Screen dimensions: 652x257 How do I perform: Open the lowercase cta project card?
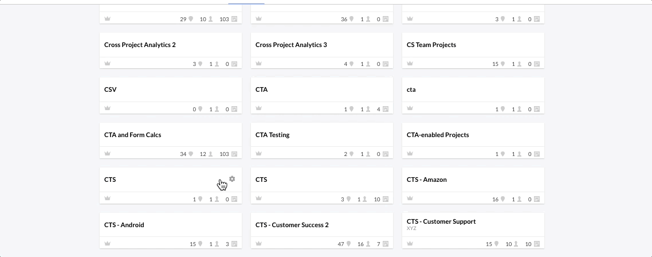(x=411, y=90)
